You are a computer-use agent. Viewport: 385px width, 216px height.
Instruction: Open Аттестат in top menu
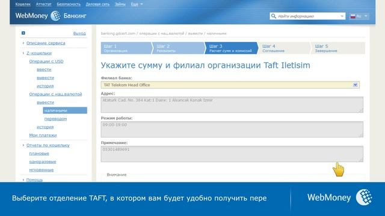[43, 4]
